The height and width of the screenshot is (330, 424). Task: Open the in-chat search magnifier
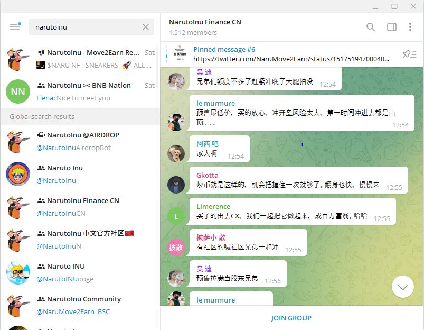pyautogui.click(x=370, y=26)
